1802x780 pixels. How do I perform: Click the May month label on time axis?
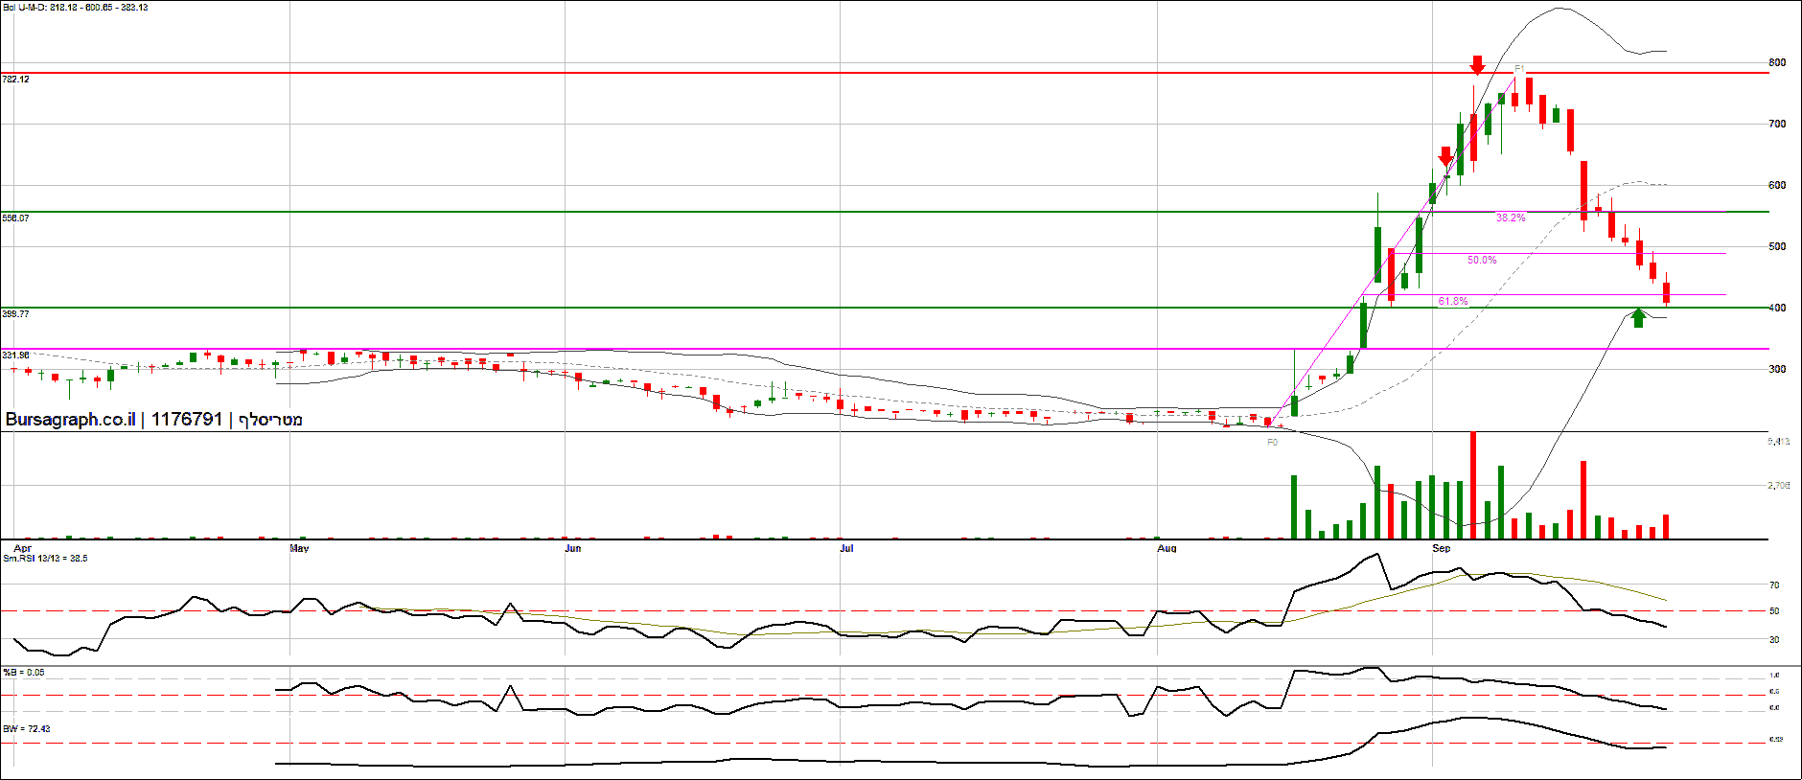(299, 549)
